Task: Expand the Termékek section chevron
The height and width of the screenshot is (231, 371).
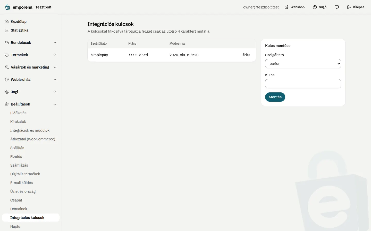Action: point(55,55)
